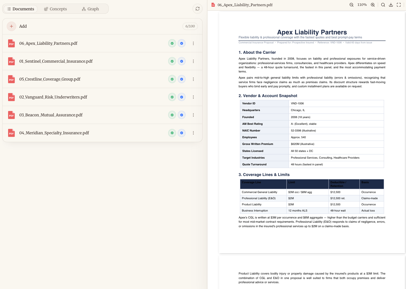406x289 pixels.
Task: Click blue verified badge for 06_Apex_Liability_Partners
Action: click(x=182, y=43)
